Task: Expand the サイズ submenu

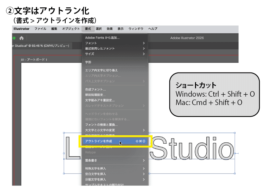Action: click(115, 54)
